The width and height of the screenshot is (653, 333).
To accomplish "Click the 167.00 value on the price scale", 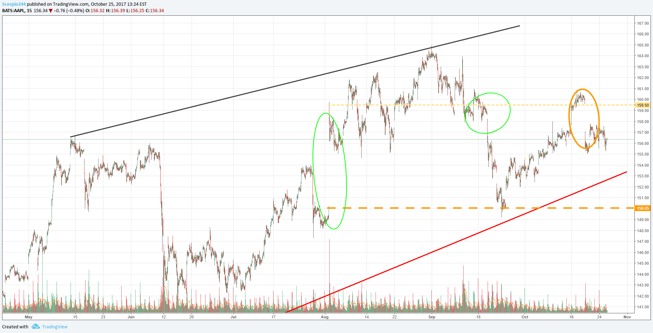I will click(x=643, y=24).
